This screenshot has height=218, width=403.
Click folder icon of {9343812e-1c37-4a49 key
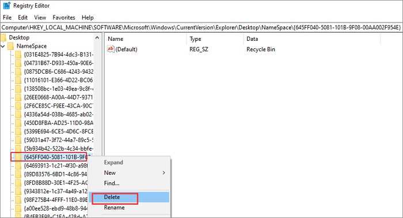coord(18,192)
